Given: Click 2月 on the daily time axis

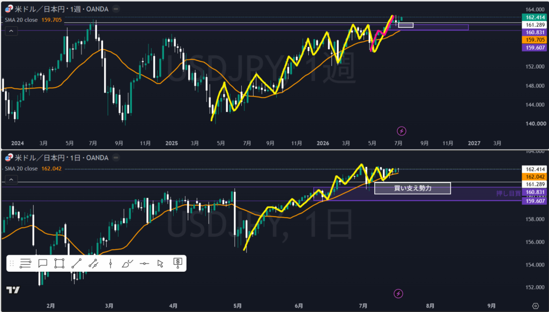Looking at the screenshot, I should coord(51,306).
